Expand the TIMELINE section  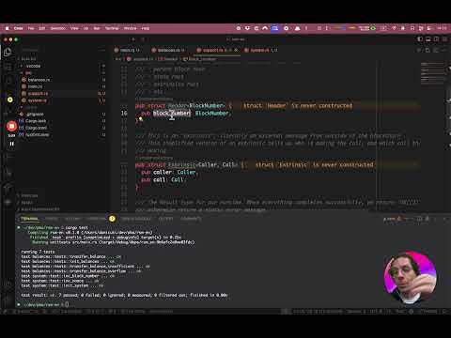pos(27,203)
